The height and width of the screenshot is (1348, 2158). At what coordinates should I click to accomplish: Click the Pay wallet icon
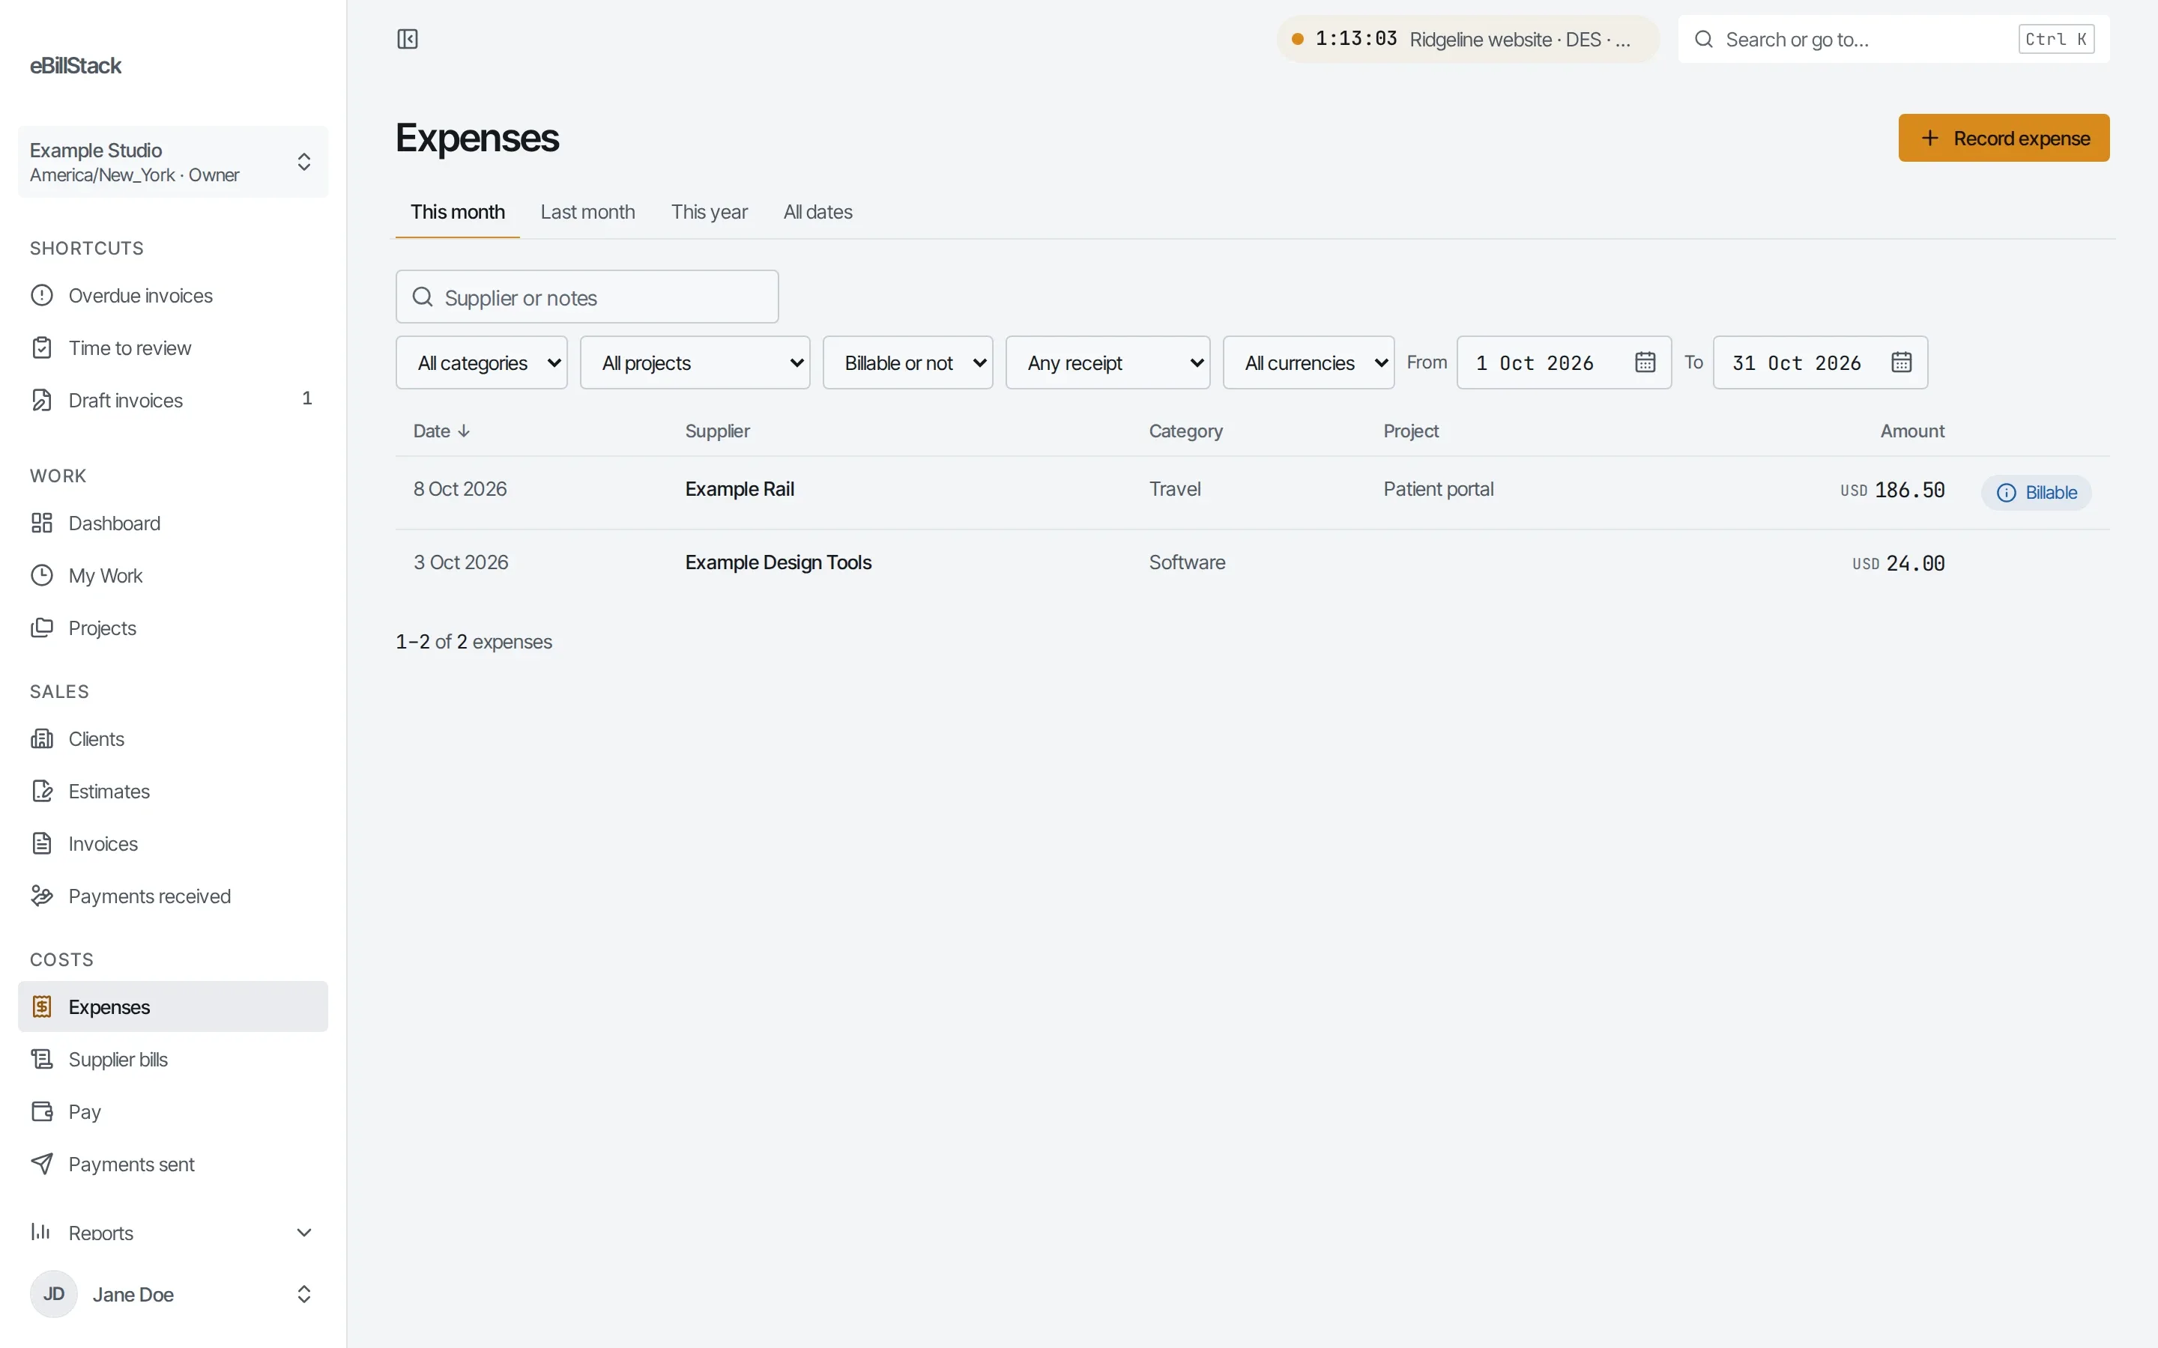point(42,1112)
